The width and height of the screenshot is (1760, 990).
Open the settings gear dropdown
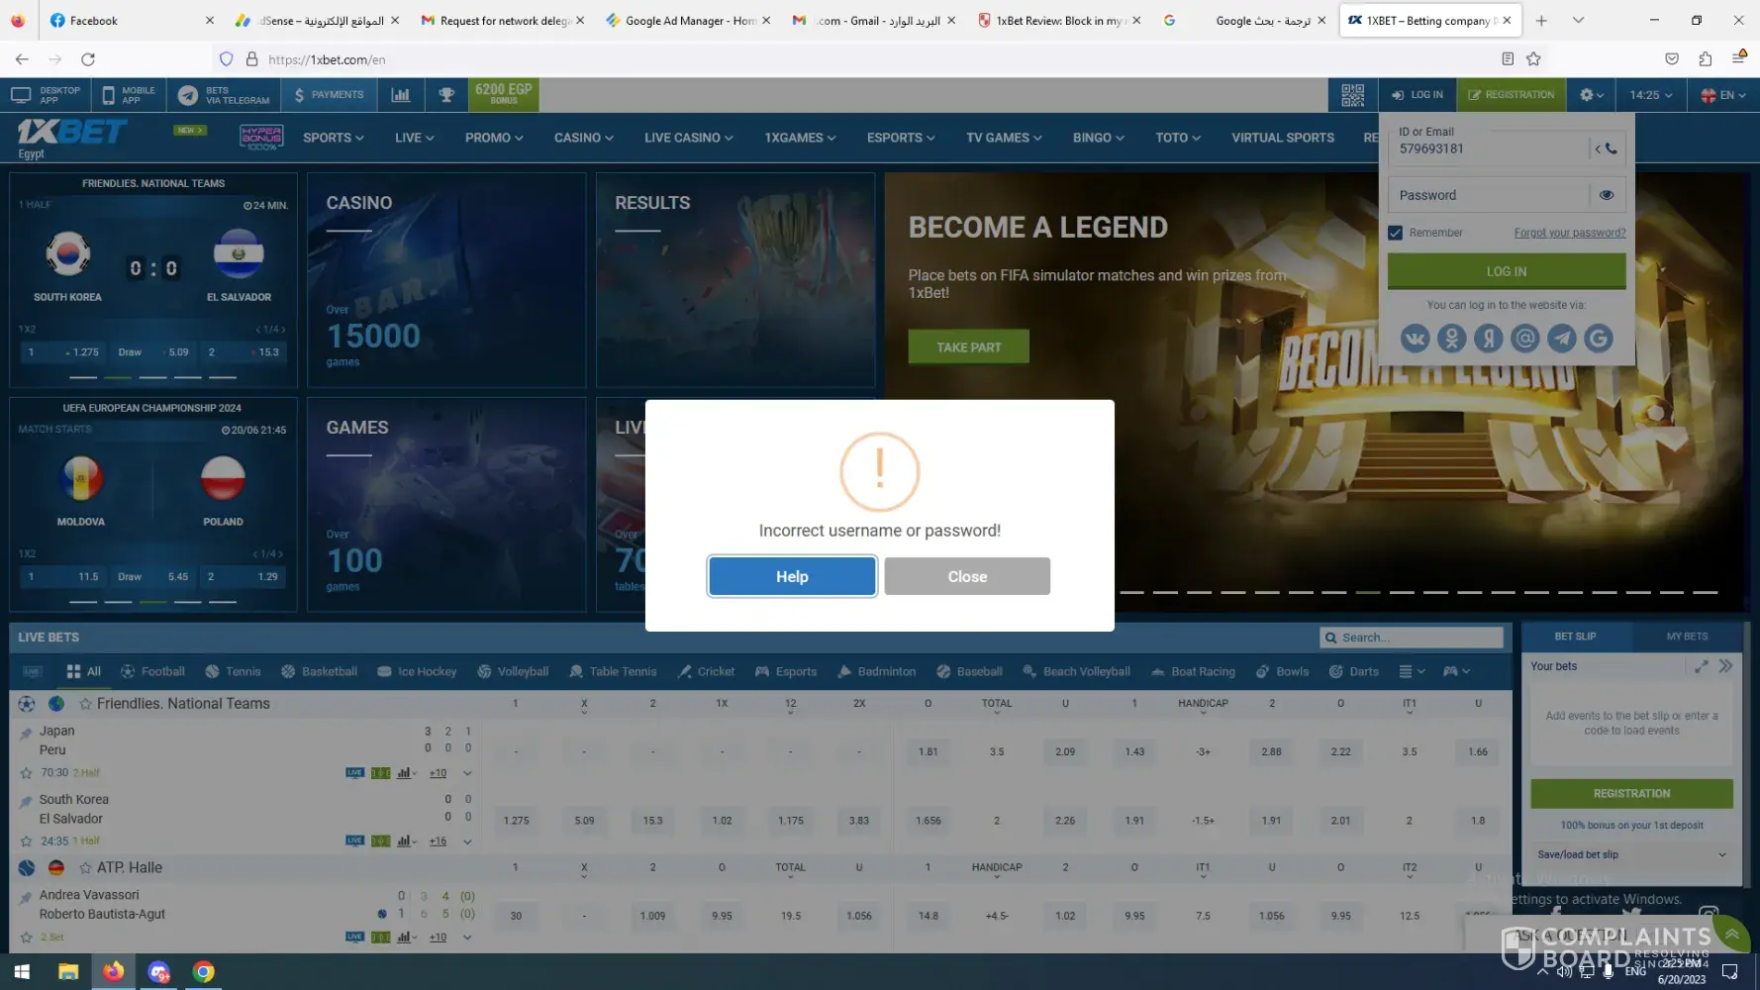point(1591,95)
